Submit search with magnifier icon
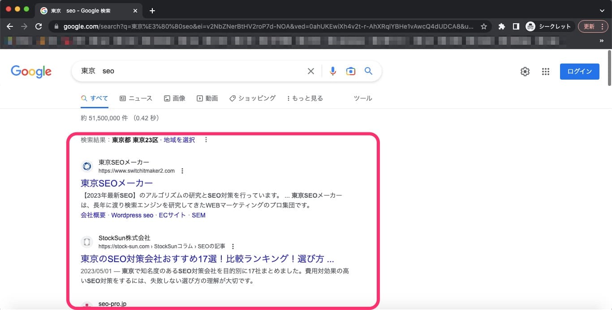This screenshot has width=612, height=310. click(x=368, y=71)
